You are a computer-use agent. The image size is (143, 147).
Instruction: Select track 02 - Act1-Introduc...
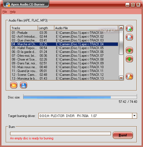[x=65, y=37]
